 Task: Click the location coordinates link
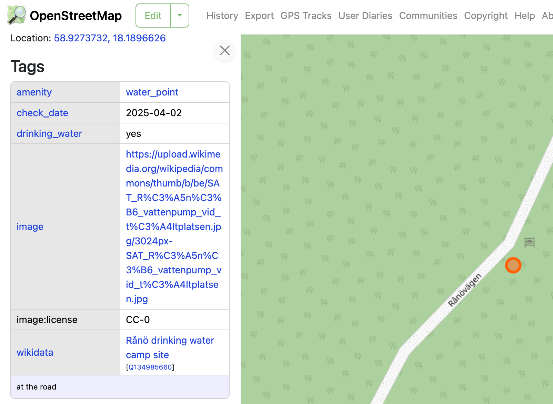click(110, 38)
